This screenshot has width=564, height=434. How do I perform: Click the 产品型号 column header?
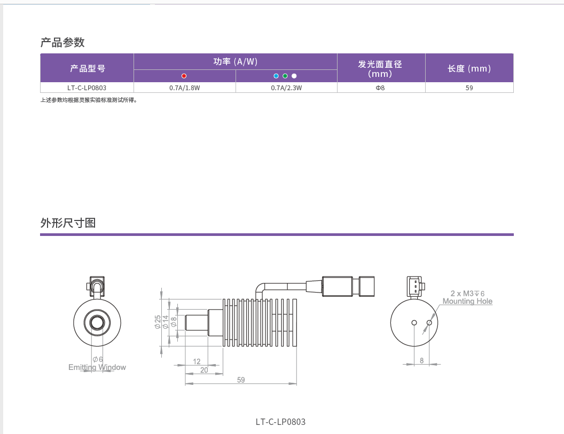87,68
